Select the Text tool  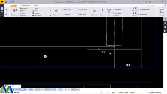pyautogui.click(x=109, y=12)
